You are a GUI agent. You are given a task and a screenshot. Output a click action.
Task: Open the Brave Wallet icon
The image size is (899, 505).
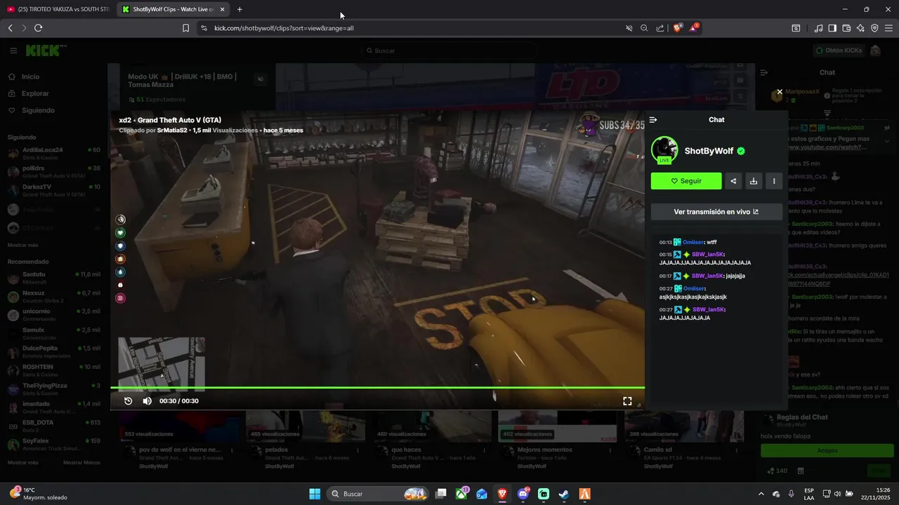846,28
